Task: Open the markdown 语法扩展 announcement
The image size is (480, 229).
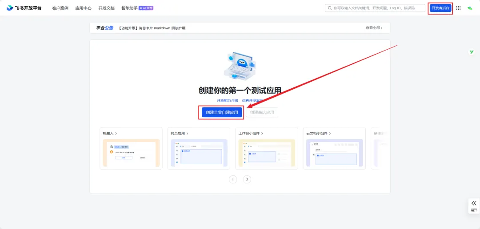Action: click(x=152, y=28)
